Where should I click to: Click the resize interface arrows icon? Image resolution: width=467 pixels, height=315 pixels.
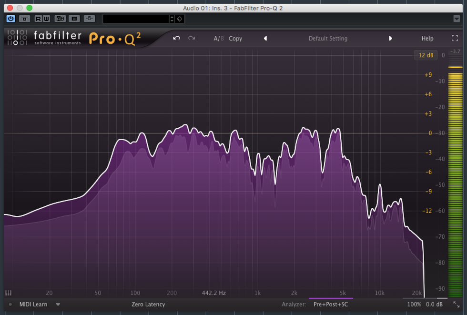pos(457,305)
